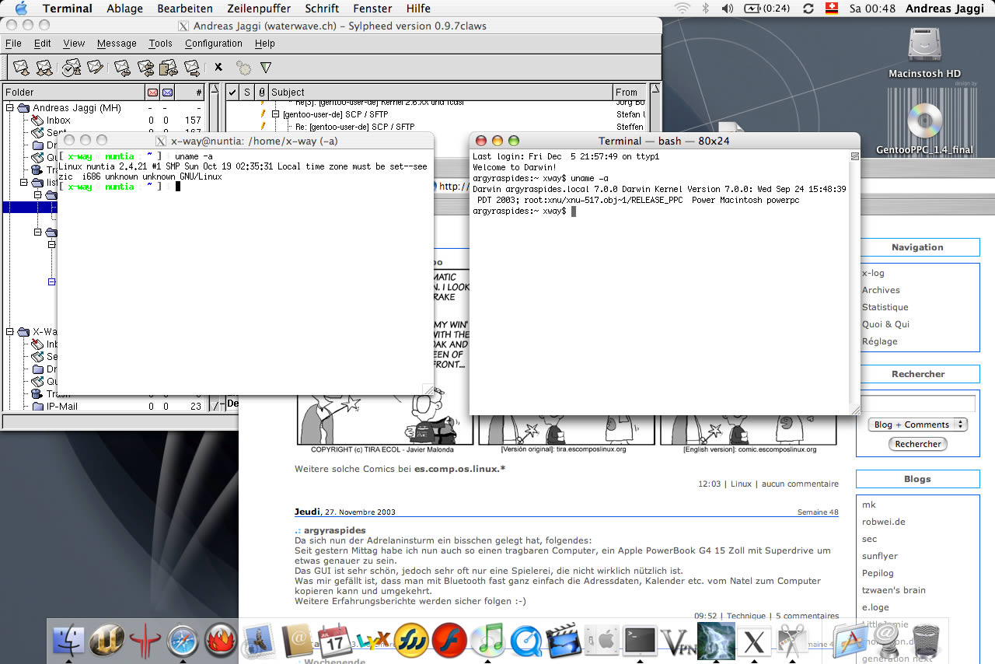Select the IP-Mail folder
This screenshot has height=664, width=995.
(x=61, y=406)
